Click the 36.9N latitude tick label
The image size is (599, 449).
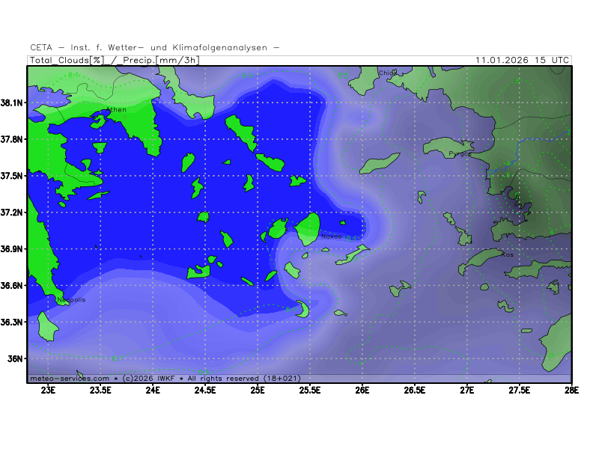(x=13, y=248)
